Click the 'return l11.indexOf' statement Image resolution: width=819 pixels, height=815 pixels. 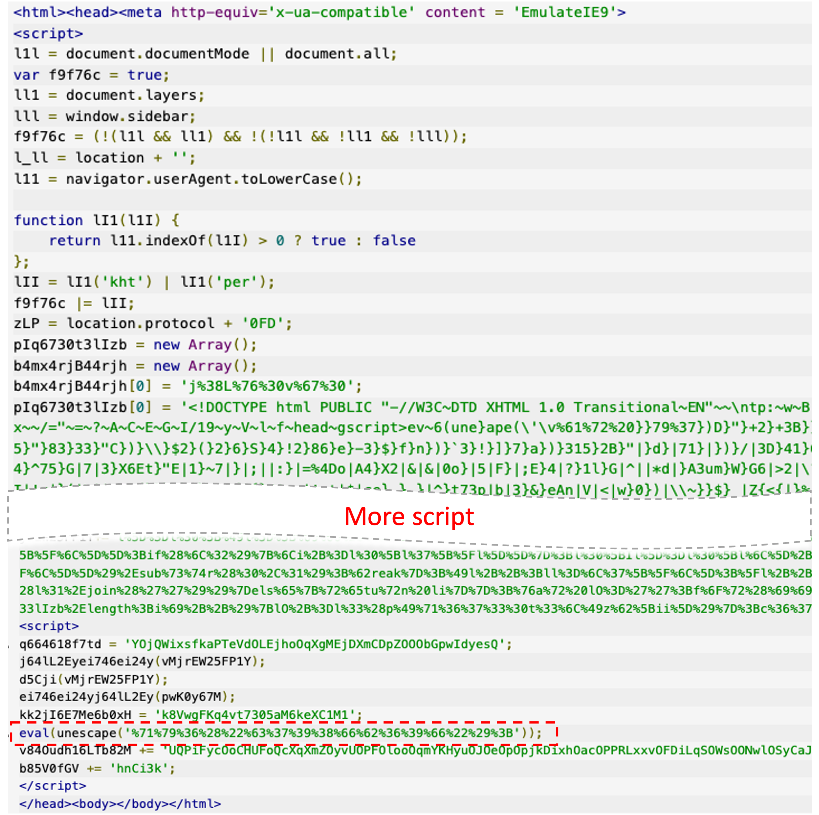[x=232, y=240]
